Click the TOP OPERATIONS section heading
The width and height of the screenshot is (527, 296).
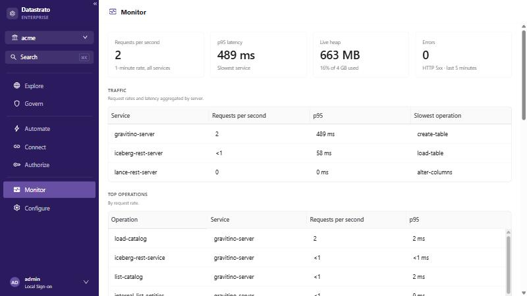click(127, 194)
